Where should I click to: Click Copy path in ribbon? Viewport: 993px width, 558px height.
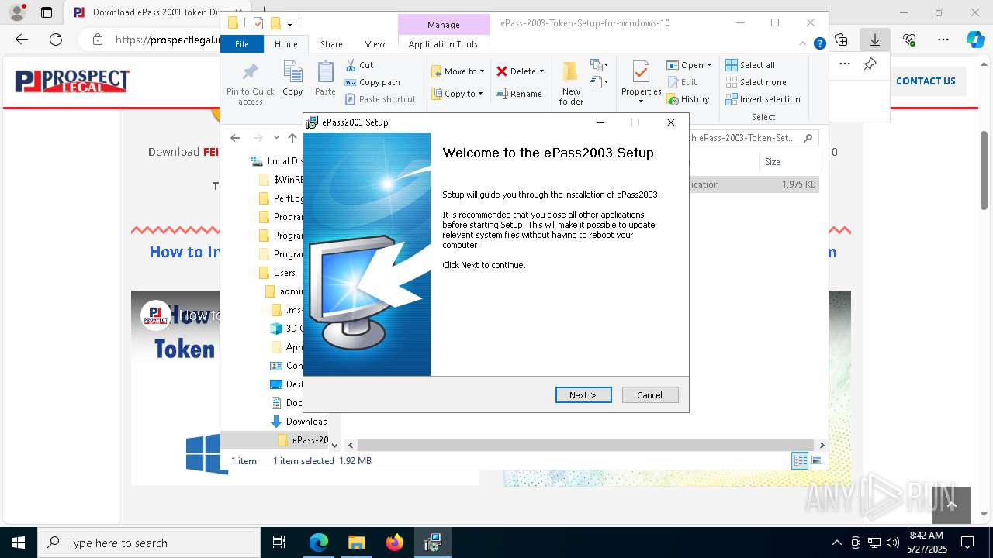tap(372, 82)
